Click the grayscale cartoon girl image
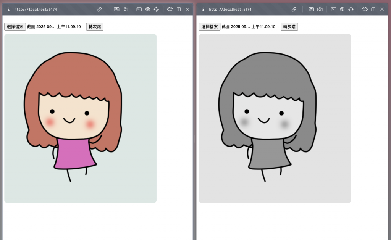This screenshot has height=240, width=391. tap(275, 118)
